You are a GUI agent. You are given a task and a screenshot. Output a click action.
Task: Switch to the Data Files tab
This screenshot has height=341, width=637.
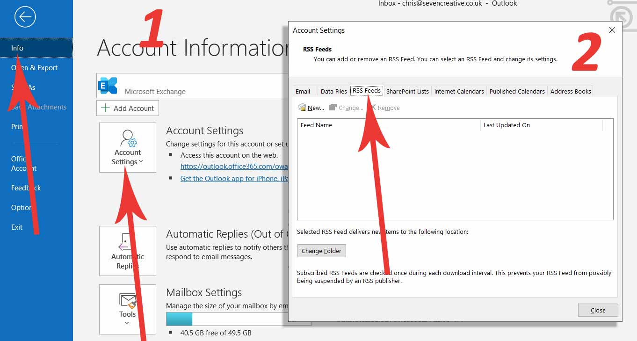334,91
